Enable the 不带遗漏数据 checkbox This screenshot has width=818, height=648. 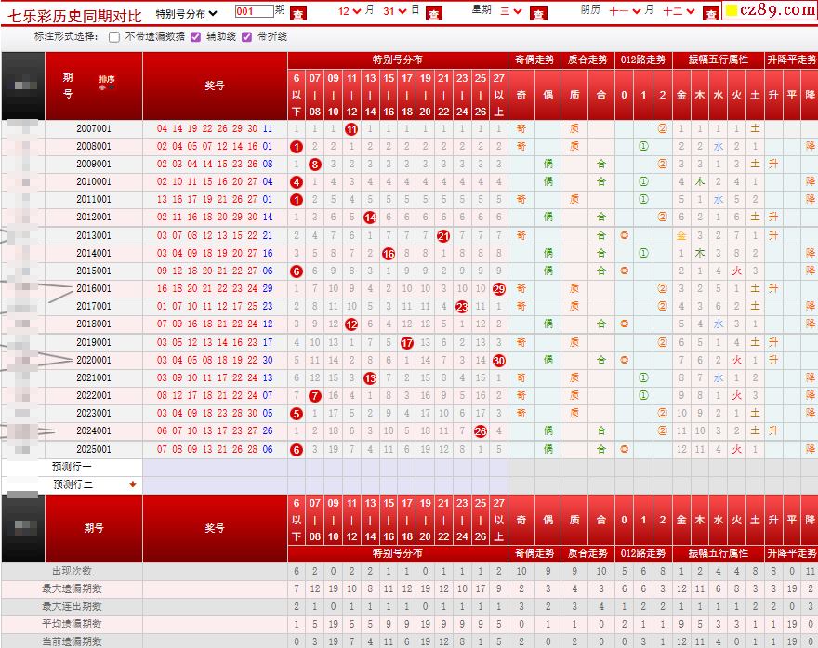(x=114, y=37)
